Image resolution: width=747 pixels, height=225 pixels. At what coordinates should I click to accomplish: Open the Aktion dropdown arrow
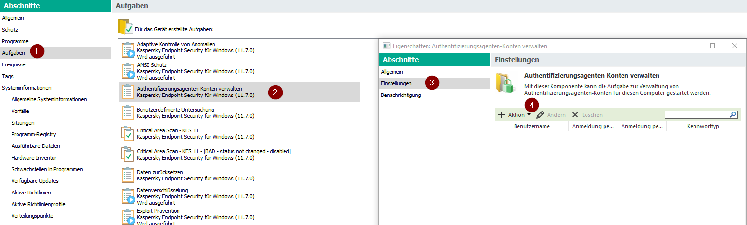click(529, 115)
